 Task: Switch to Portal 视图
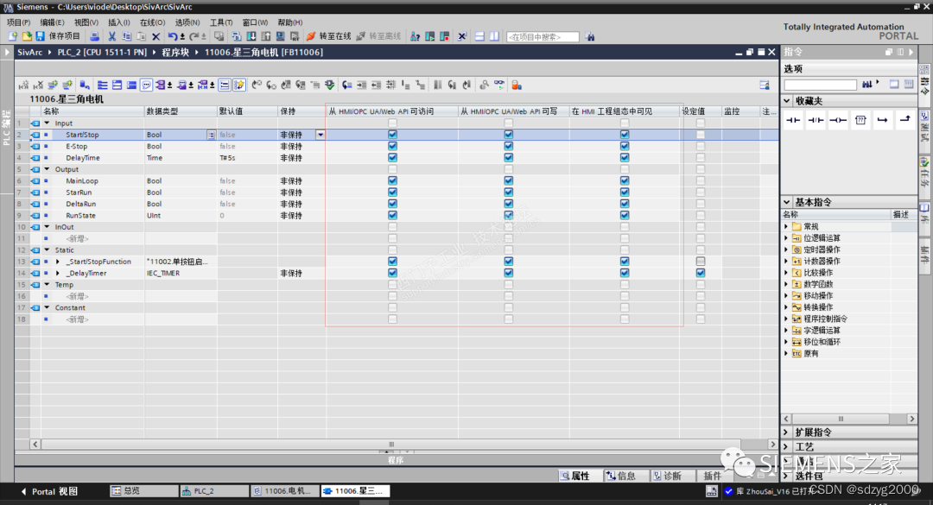[x=49, y=491]
